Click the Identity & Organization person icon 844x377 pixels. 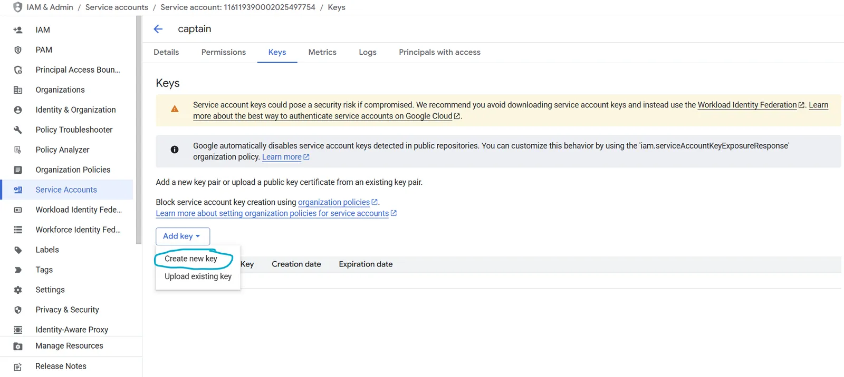tap(18, 110)
